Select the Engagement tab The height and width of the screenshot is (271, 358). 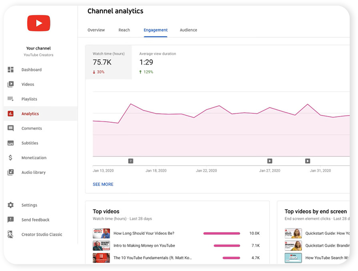[155, 30]
